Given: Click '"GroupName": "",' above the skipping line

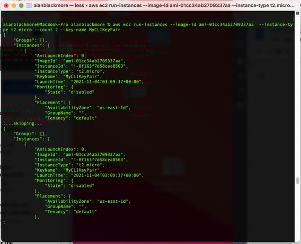Looking at the screenshot, I should [66, 113].
